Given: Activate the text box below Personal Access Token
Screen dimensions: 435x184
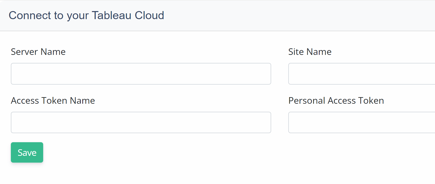Looking at the screenshot, I should coord(362,123).
